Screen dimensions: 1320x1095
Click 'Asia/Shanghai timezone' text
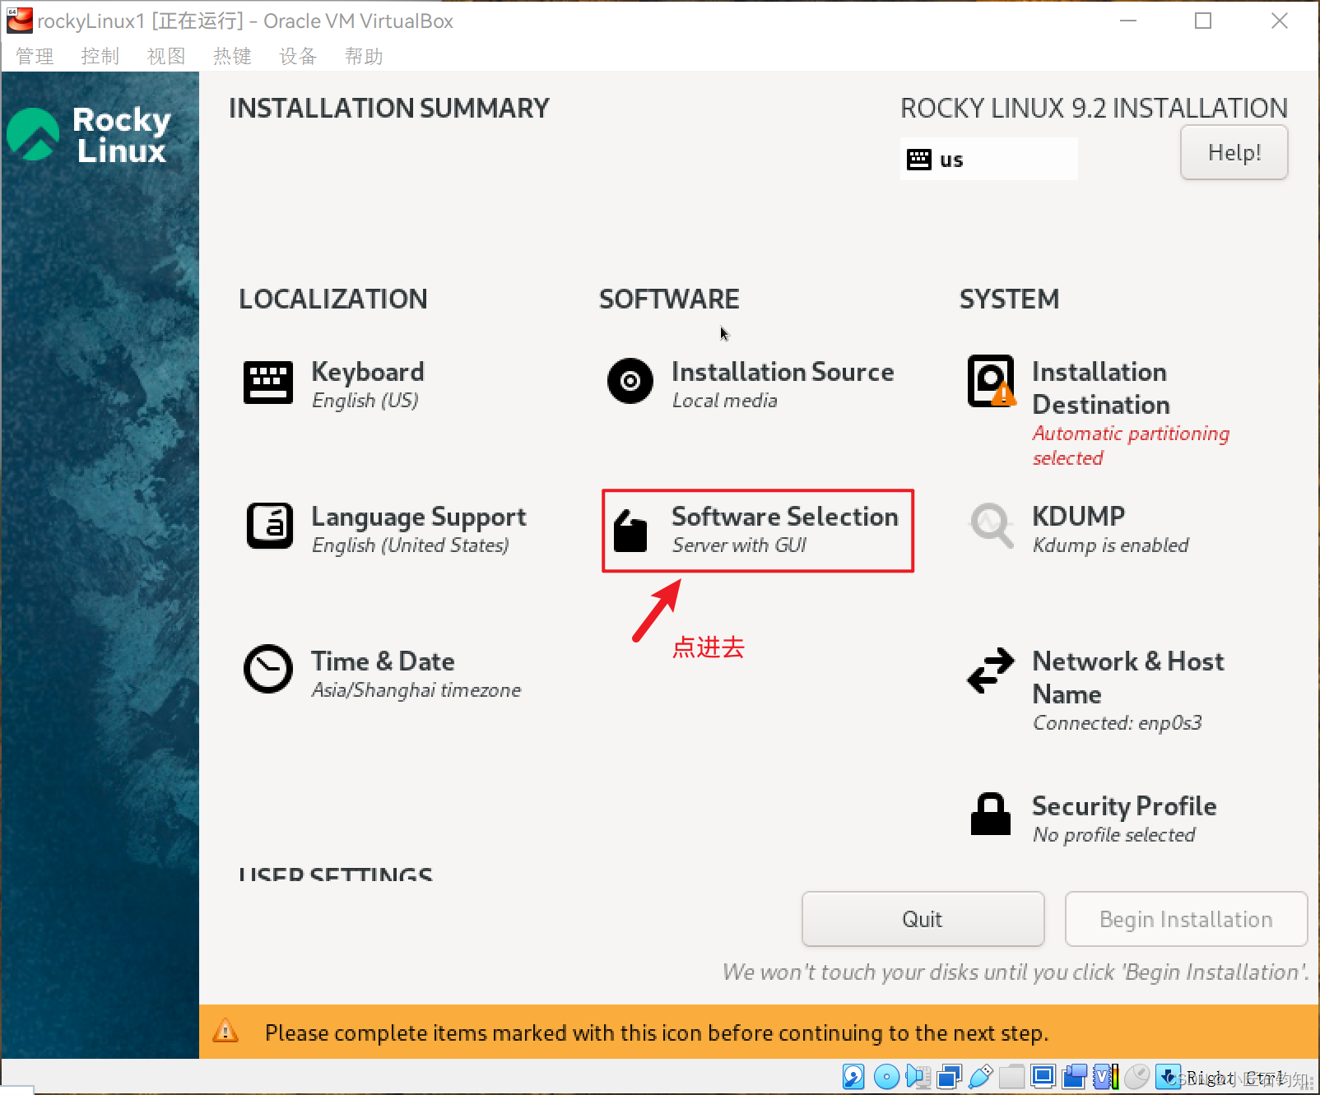coord(416,690)
